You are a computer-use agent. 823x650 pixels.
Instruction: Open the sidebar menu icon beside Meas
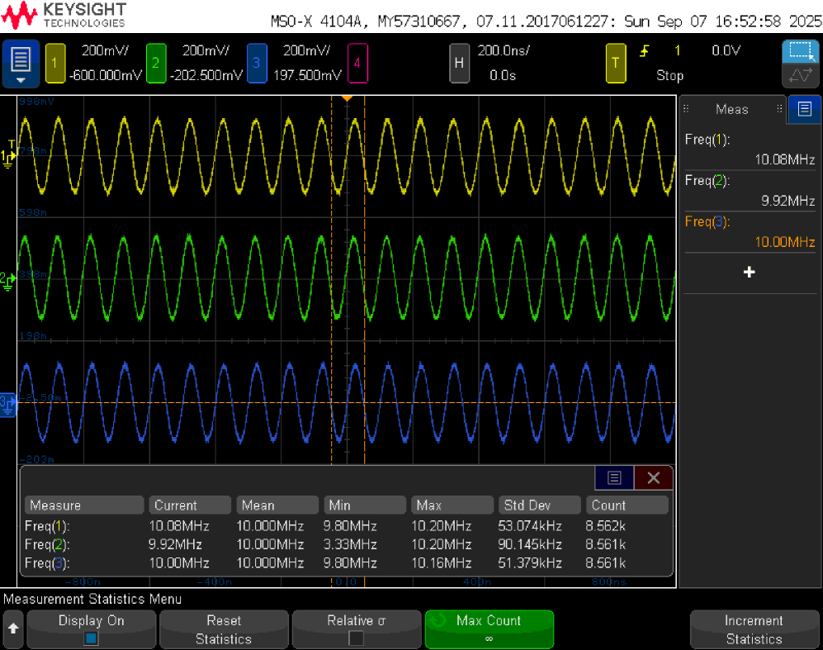(x=804, y=108)
